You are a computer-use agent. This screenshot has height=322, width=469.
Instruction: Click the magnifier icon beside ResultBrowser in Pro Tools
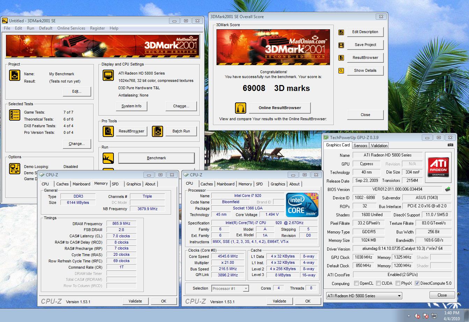(x=108, y=131)
